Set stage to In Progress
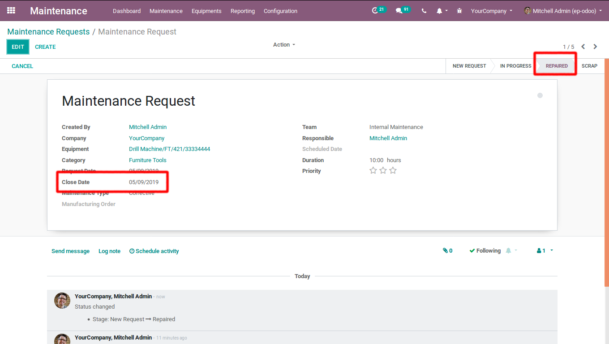609x344 pixels. [x=515, y=66]
